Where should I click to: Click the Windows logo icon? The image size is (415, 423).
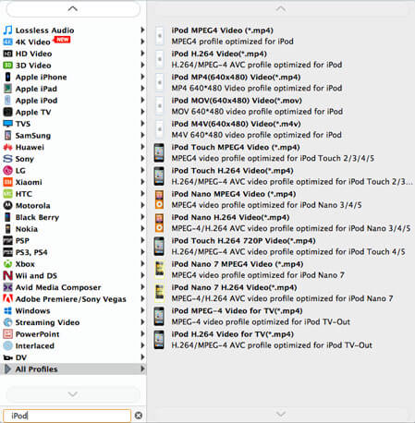[x=7, y=310]
